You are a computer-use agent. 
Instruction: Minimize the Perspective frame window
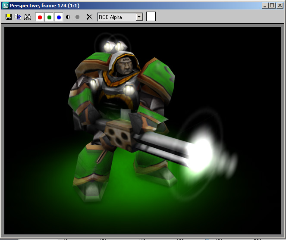[265, 6]
